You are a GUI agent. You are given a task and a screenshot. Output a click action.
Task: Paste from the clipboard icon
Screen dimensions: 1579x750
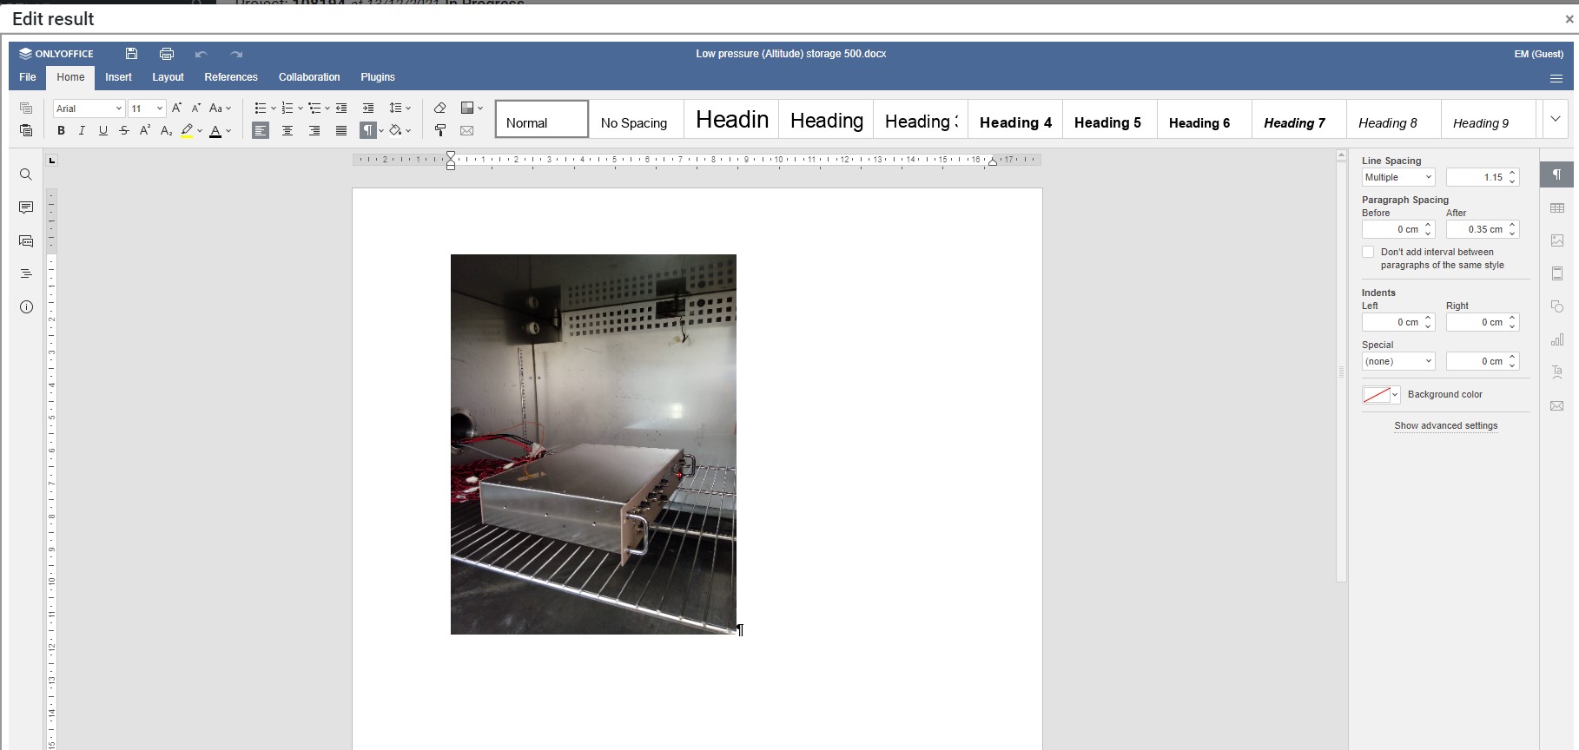point(26,130)
